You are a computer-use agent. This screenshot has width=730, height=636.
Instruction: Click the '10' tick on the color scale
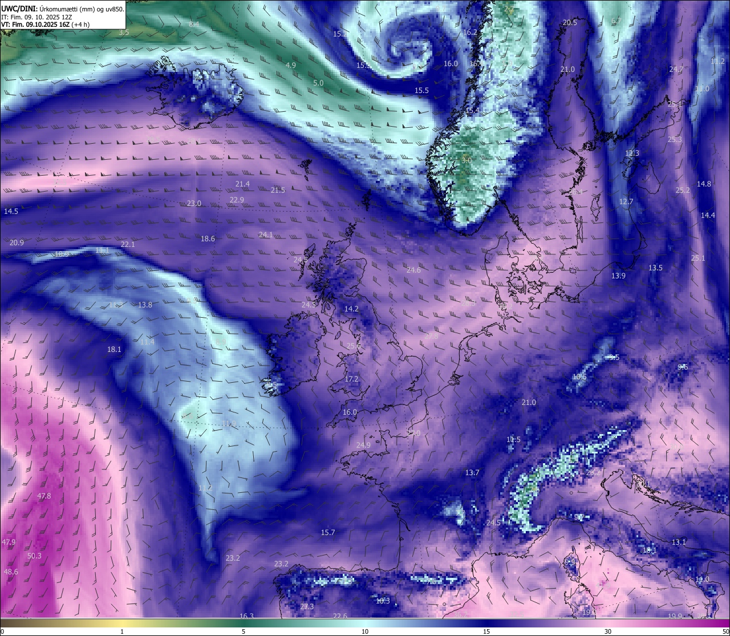click(365, 631)
